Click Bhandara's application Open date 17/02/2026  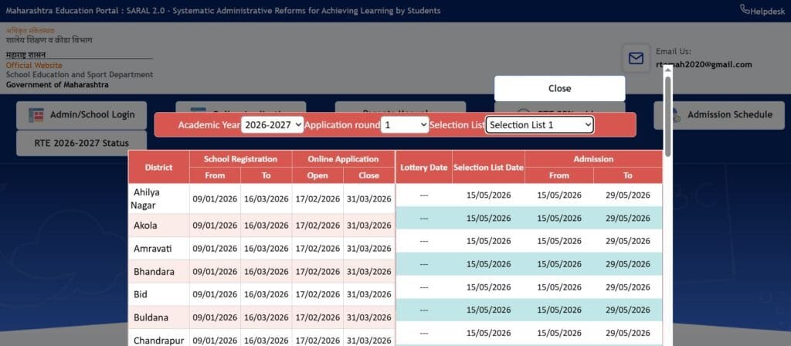pos(317,272)
